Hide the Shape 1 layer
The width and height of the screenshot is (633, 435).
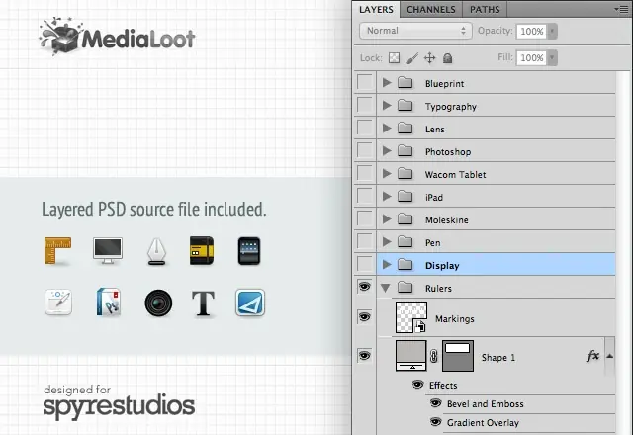(x=365, y=356)
